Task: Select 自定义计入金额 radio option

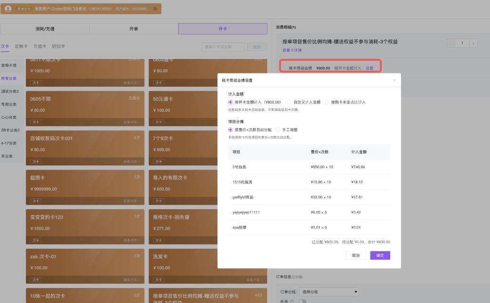Action: pyautogui.click(x=289, y=102)
